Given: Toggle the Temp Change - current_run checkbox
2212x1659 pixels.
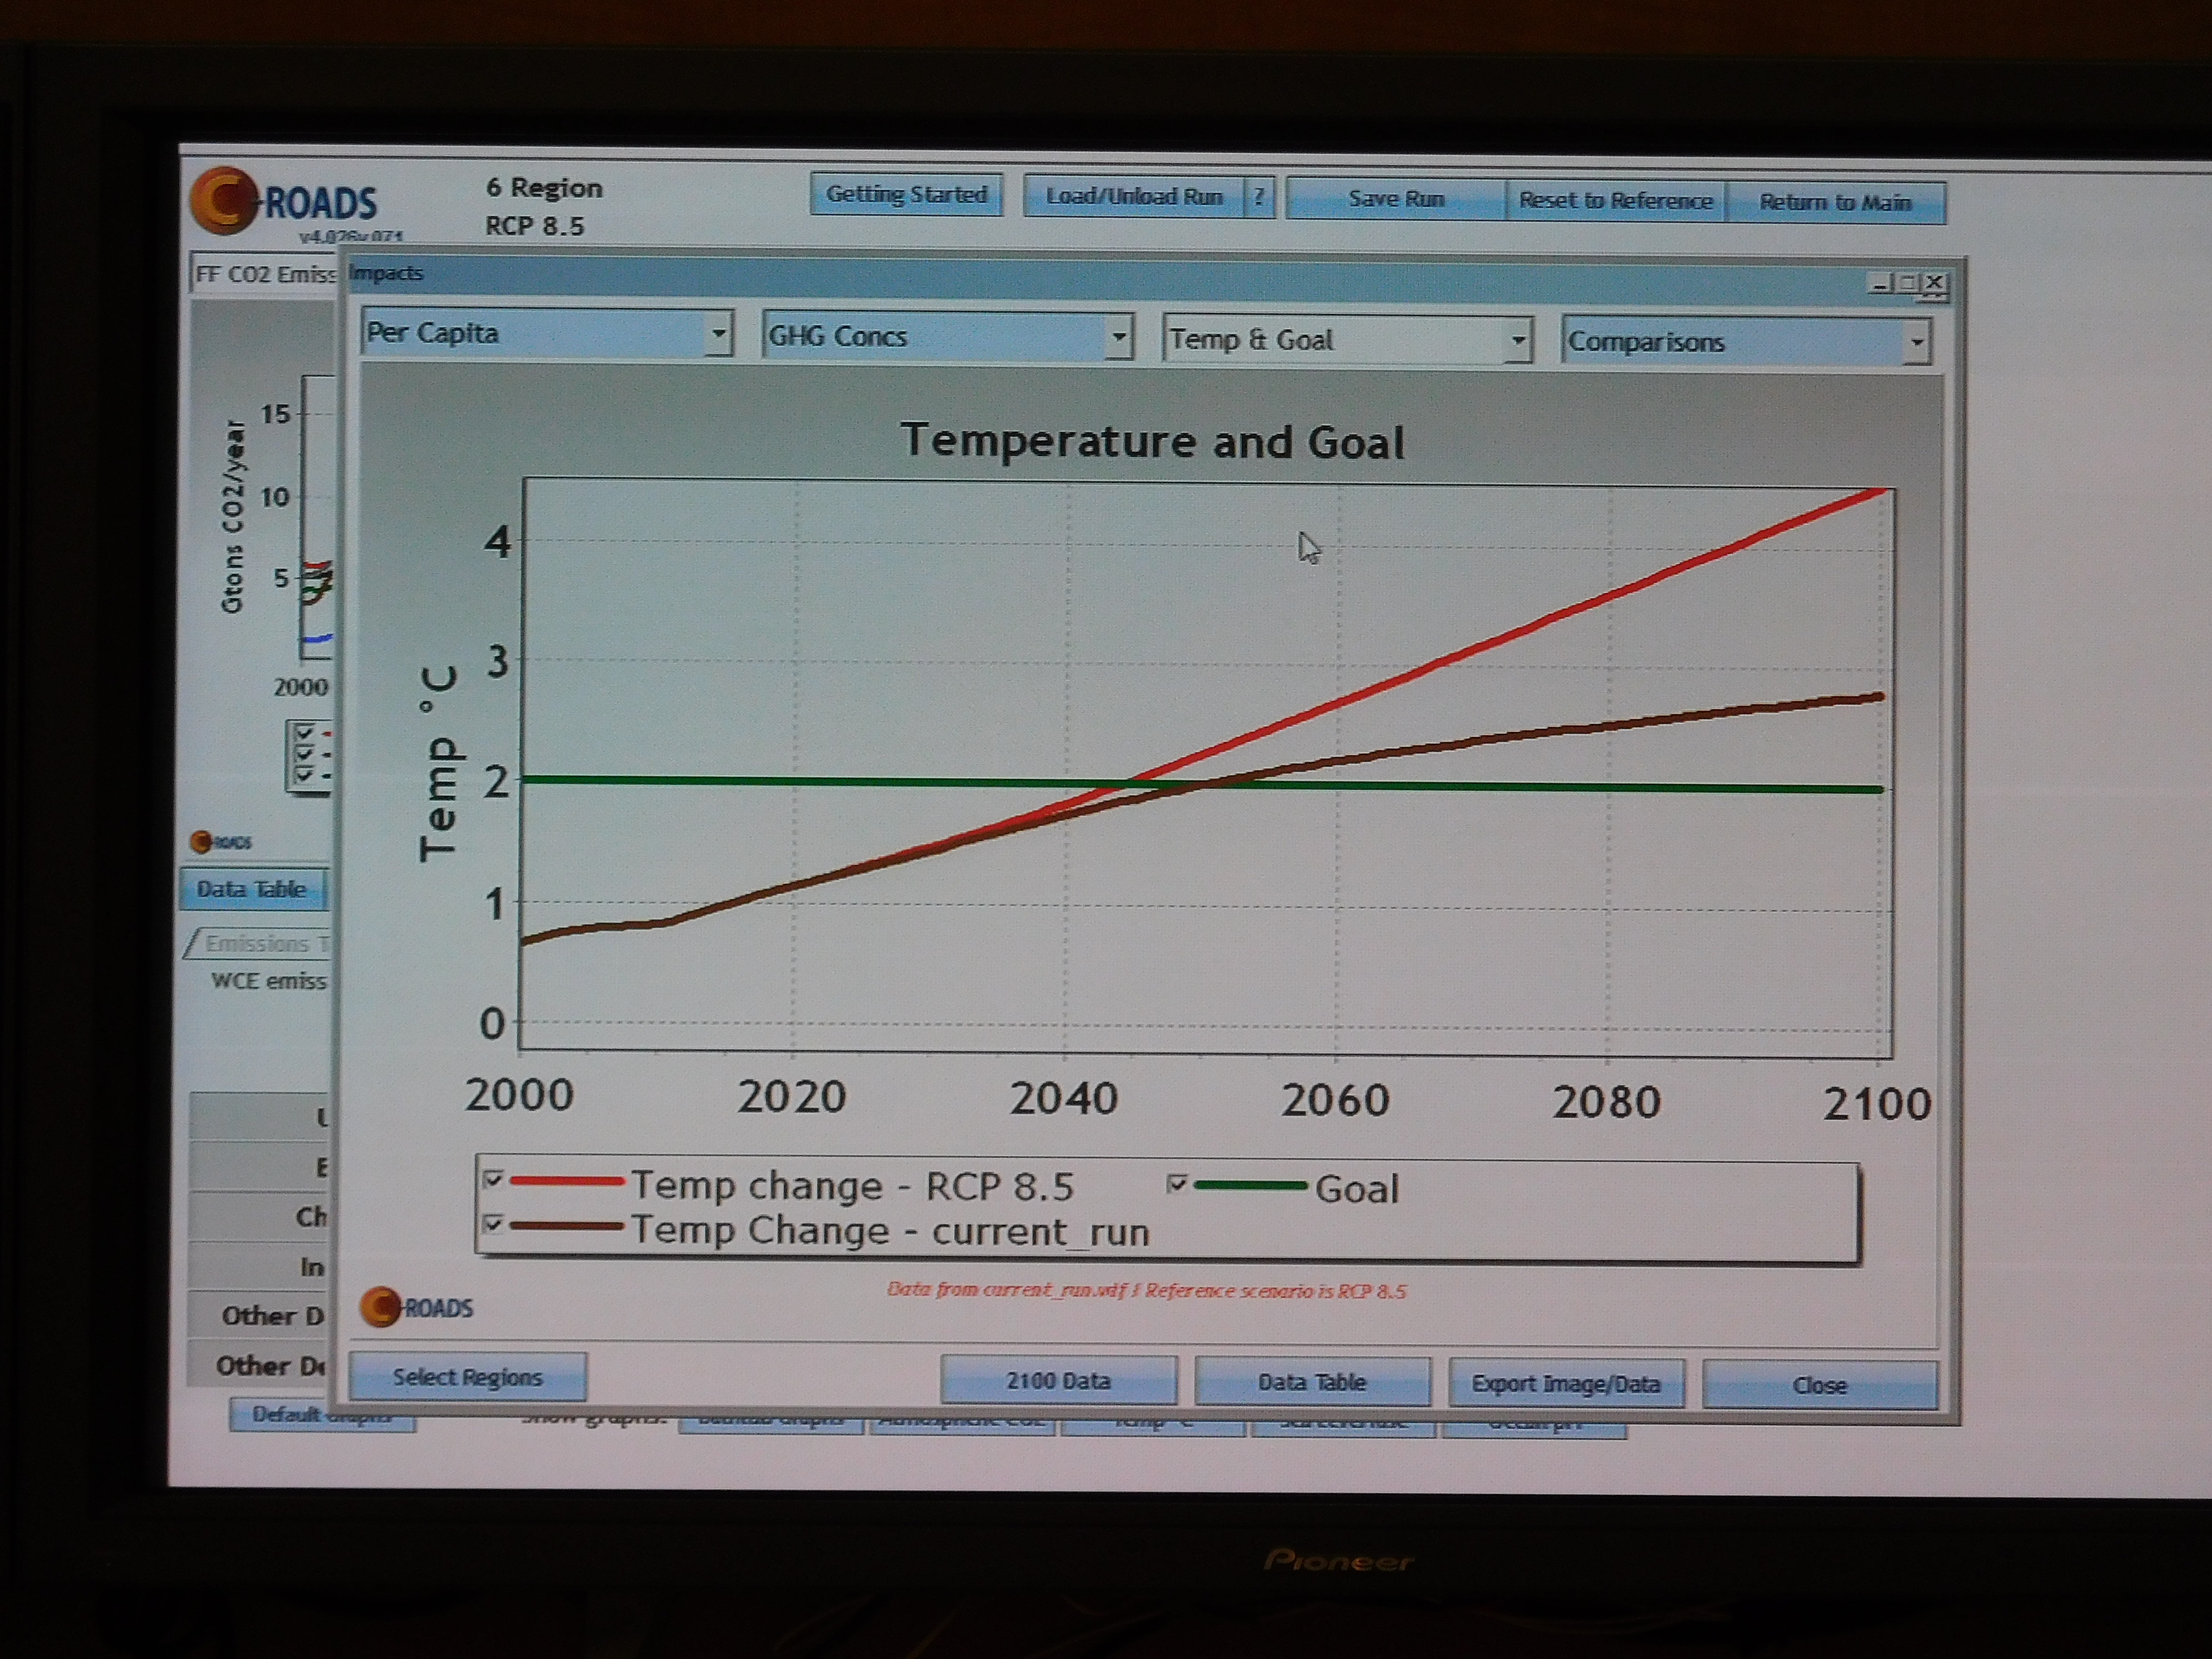Looking at the screenshot, I should tap(492, 1223).
